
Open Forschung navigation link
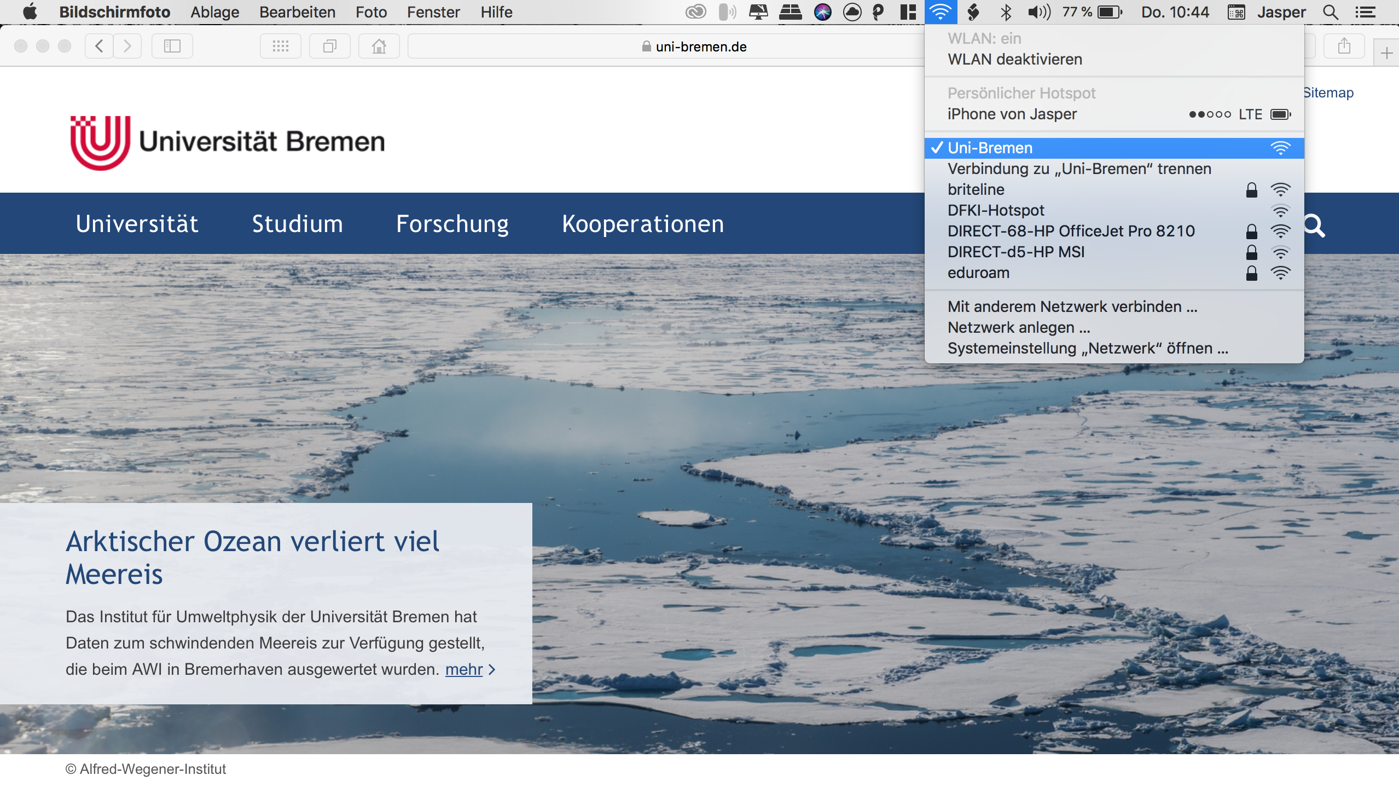tap(452, 224)
